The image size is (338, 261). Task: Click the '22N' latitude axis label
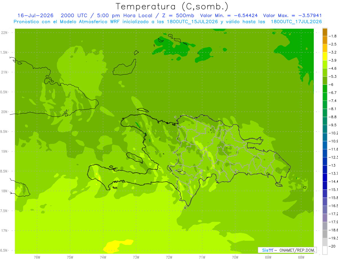[4, 33]
